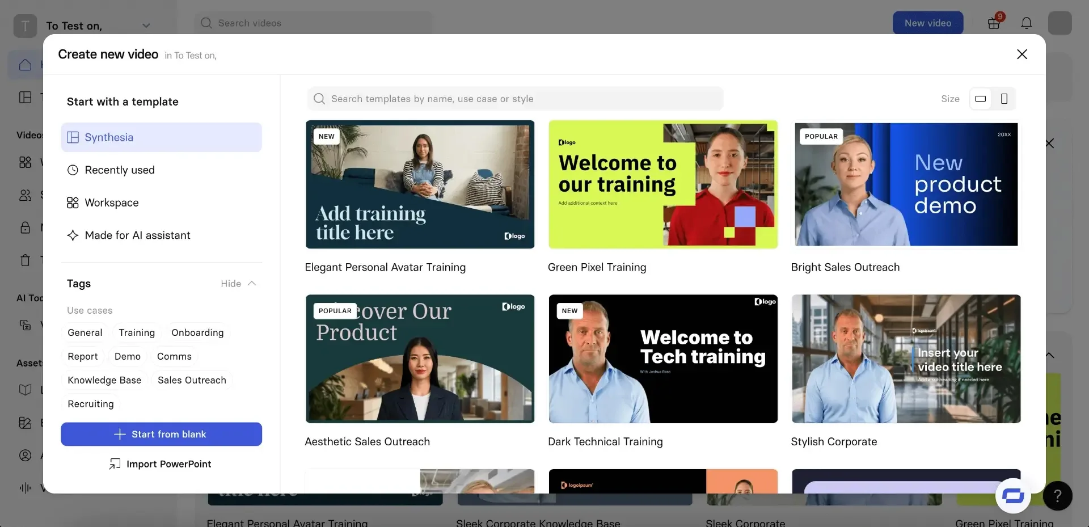Toggle the General tag filter
The width and height of the screenshot is (1089, 527).
tap(85, 332)
